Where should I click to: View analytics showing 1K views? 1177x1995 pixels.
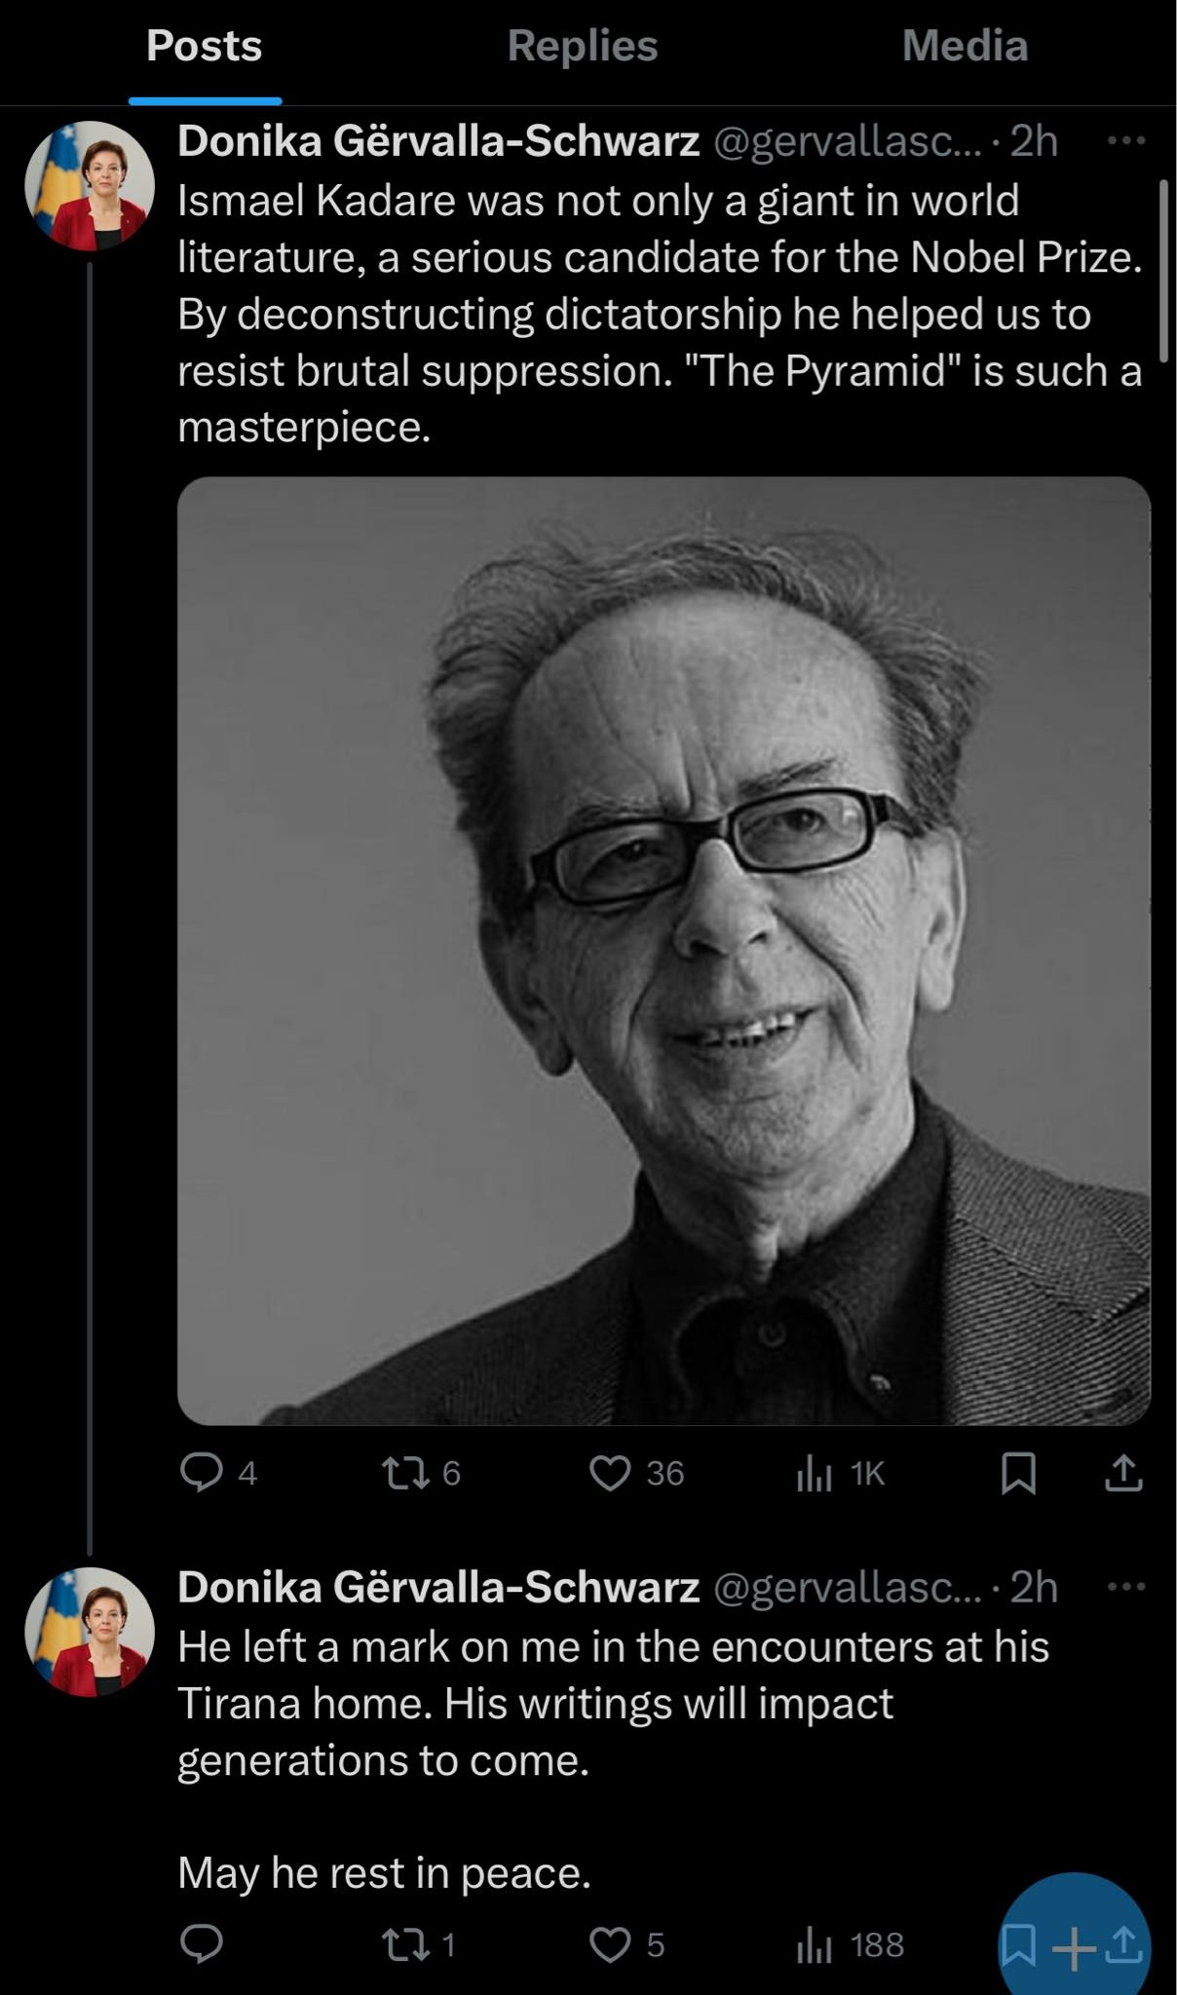[x=815, y=1474]
